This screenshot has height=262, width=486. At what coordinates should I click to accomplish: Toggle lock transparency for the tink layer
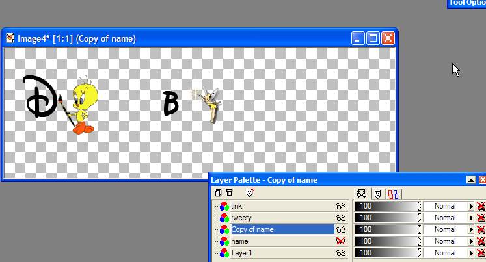coord(481,206)
